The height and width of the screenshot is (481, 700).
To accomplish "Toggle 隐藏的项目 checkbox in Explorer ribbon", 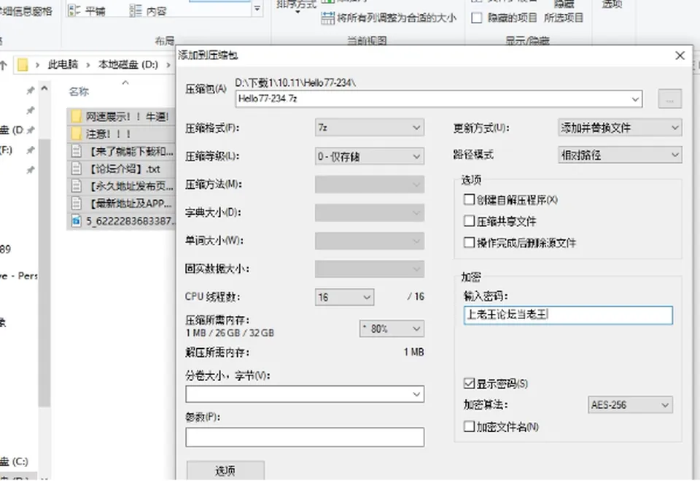I will pos(477,18).
